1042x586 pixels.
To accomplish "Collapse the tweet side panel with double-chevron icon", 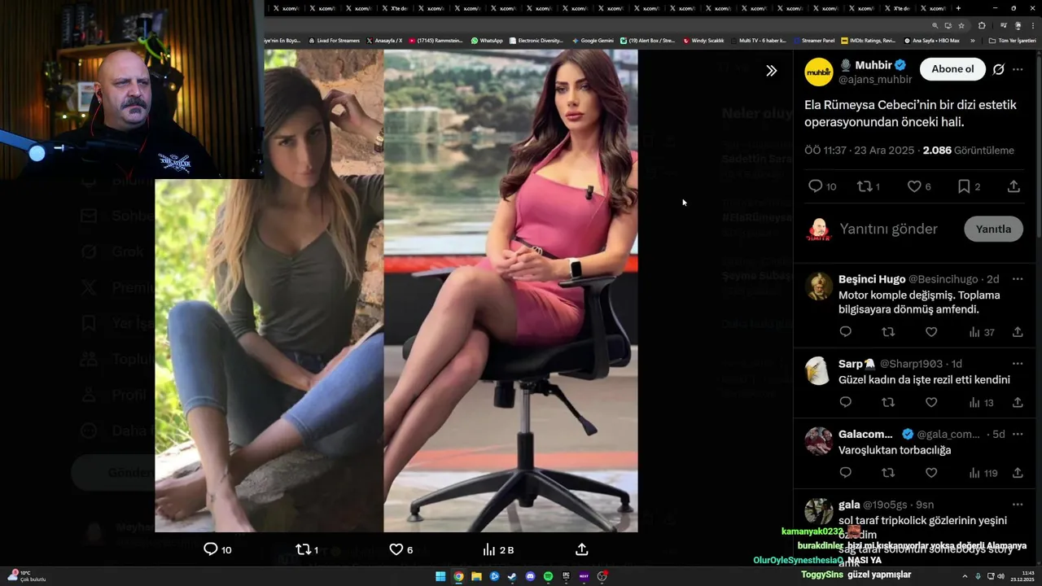I will tap(771, 71).
